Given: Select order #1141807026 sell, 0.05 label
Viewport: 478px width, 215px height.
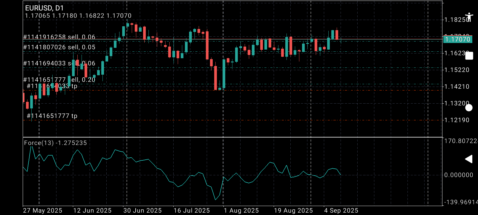Looking at the screenshot, I should [59, 47].
